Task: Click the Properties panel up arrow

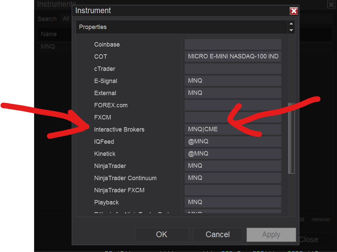Action: click(x=291, y=24)
